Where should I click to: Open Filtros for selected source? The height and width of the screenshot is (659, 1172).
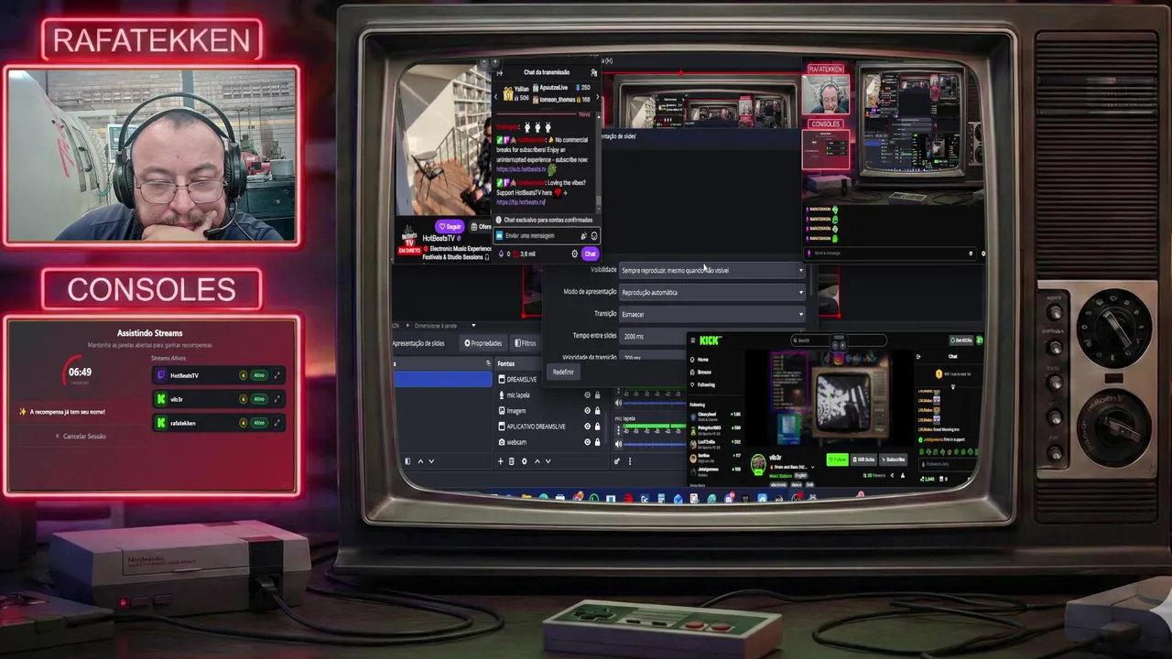[x=525, y=343]
